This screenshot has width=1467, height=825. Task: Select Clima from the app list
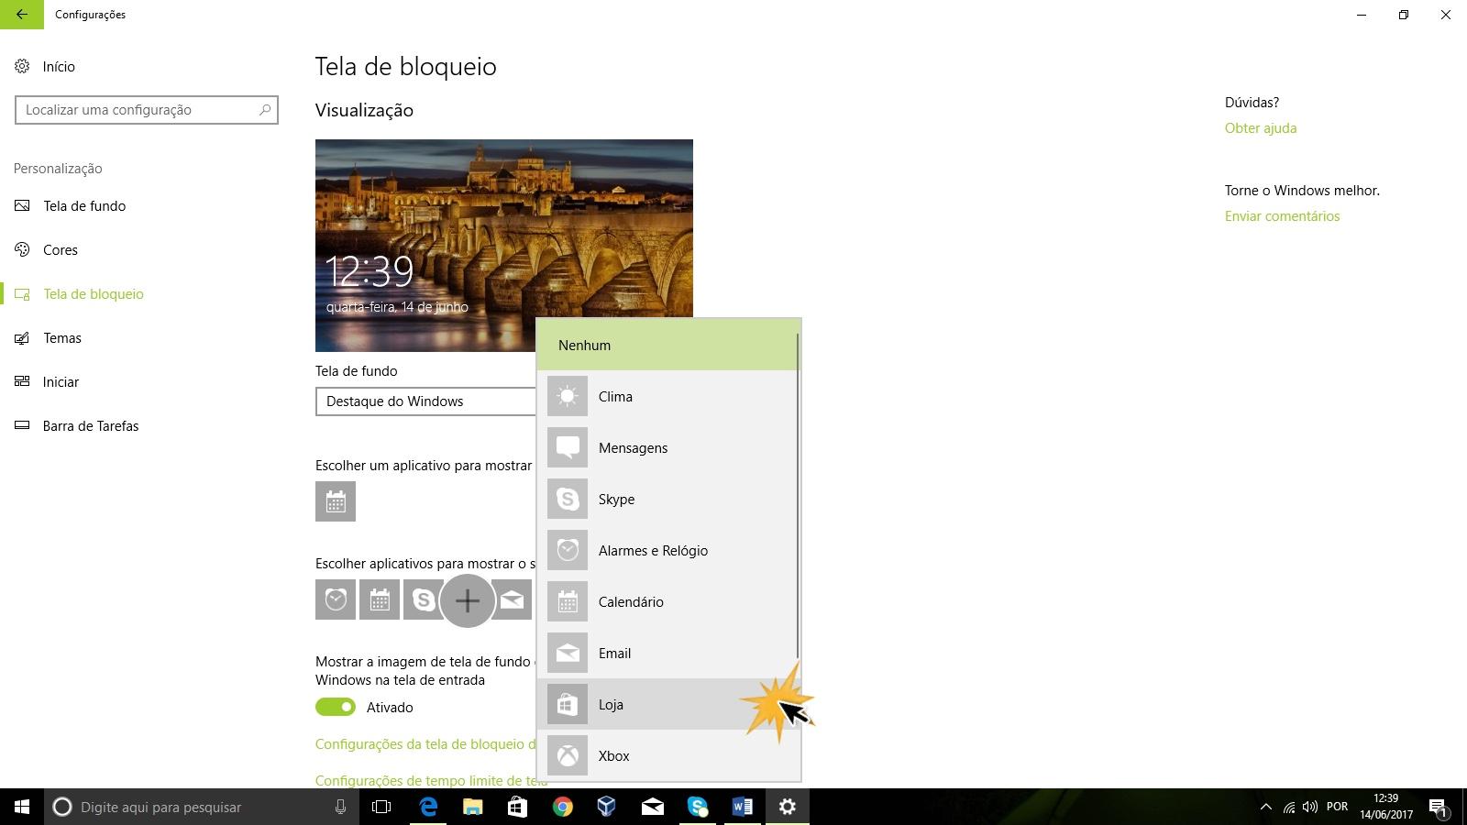(x=667, y=397)
